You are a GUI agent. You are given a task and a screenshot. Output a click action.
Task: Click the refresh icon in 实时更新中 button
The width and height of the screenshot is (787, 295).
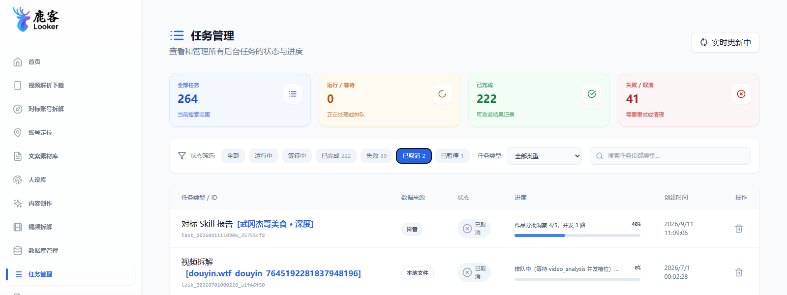[704, 42]
